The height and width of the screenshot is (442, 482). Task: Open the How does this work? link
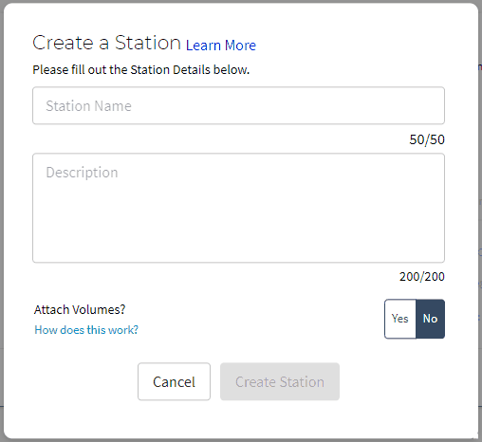coord(86,330)
